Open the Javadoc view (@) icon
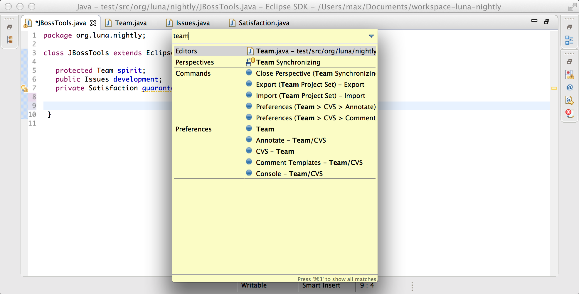Screen dimensions: 579x294 [x=570, y=87]
